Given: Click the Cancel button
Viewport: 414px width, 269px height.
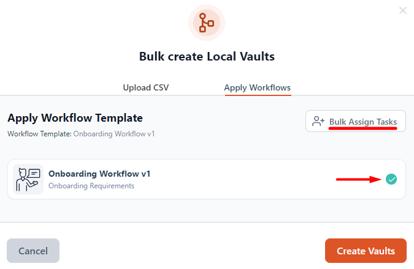Looking at the screenshot, I should pos(33,251).
